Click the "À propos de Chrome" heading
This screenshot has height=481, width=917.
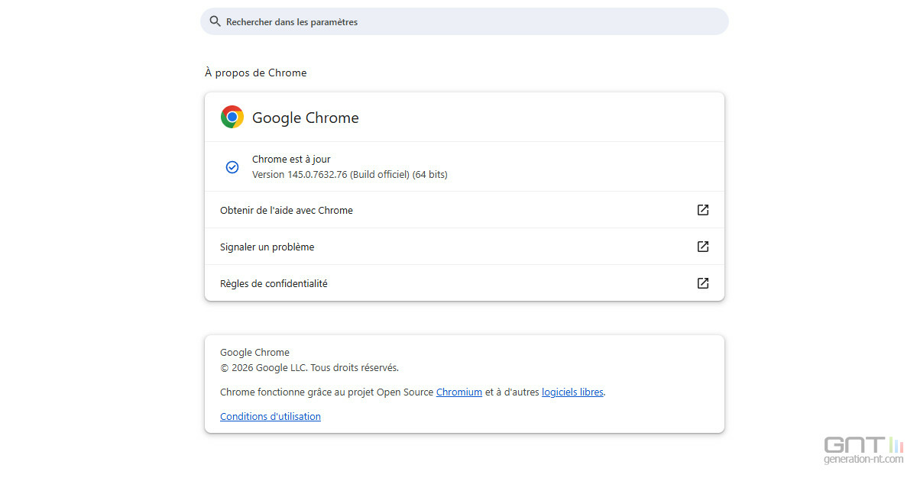pos(255,73)
